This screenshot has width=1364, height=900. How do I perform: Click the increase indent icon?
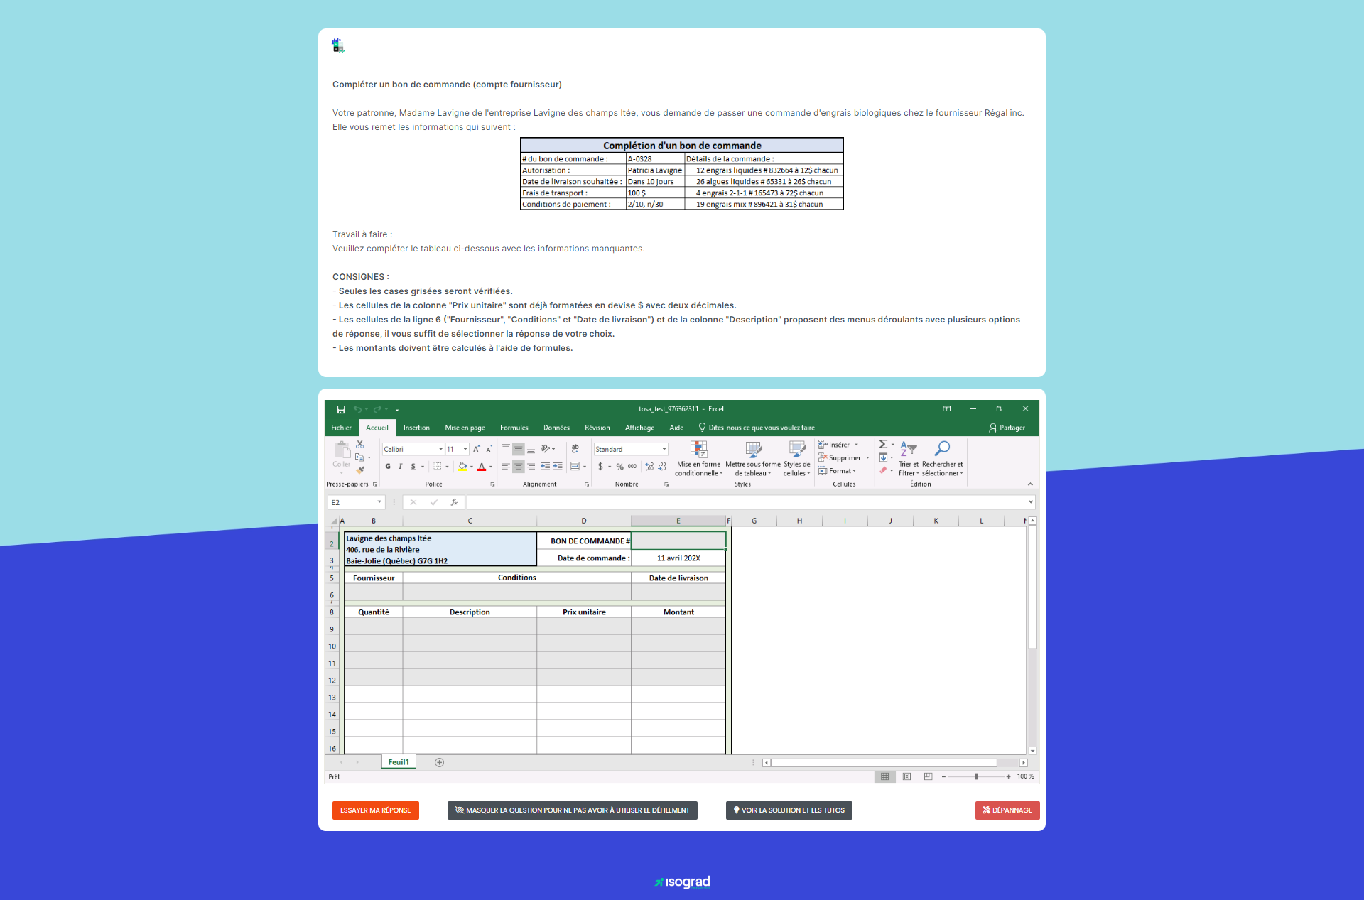(558, 467)
